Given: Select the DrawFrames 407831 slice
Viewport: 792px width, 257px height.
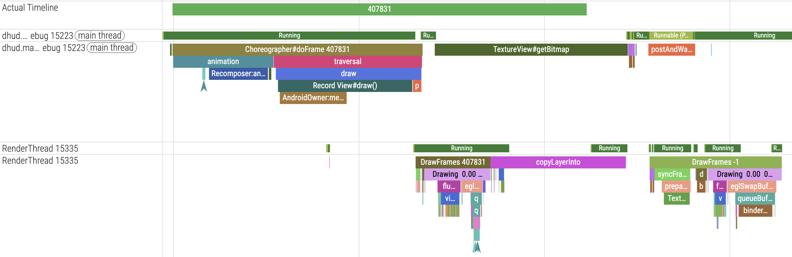Looking at the screenshot, I should coord(452,162).
